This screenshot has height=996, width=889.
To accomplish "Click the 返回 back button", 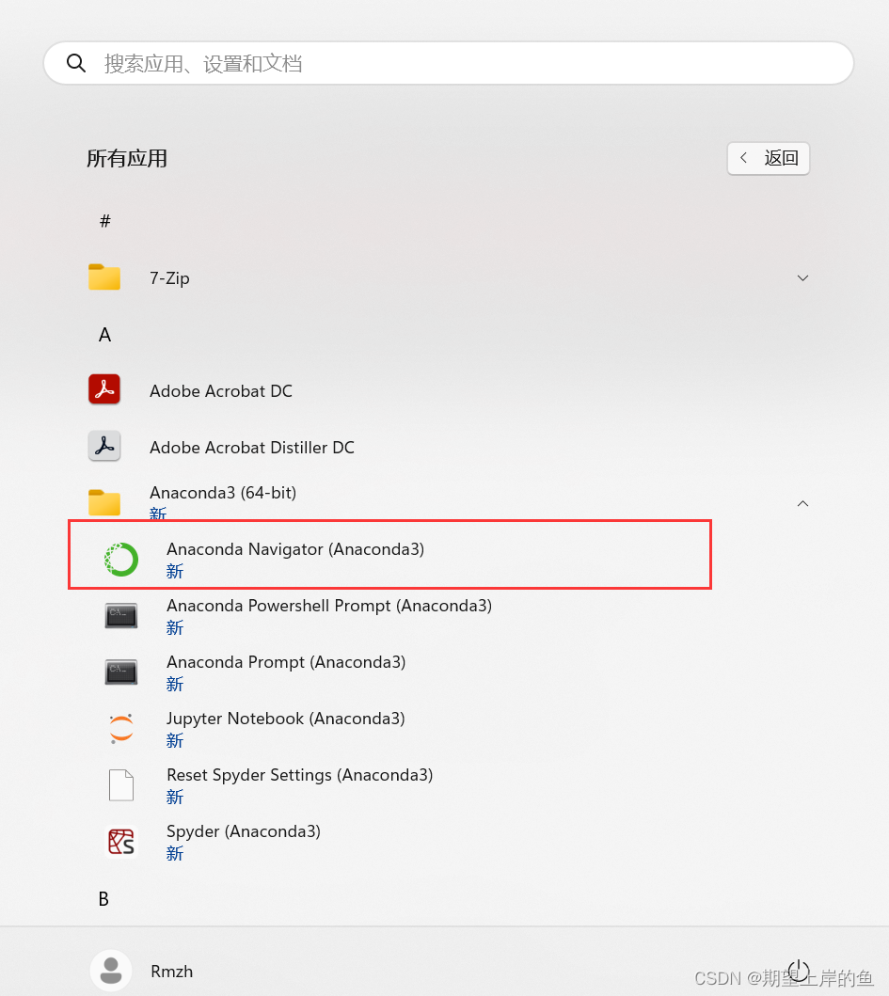I will (769, 158).
